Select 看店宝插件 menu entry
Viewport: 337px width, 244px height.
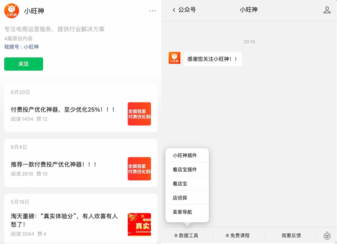coord(187,169)
